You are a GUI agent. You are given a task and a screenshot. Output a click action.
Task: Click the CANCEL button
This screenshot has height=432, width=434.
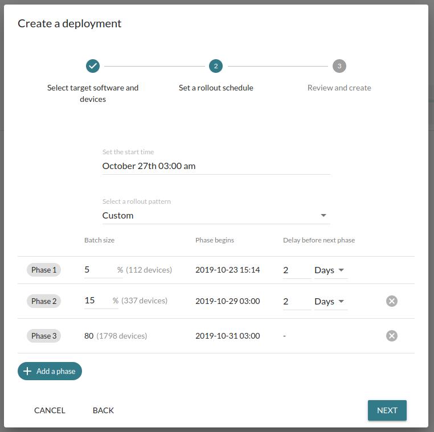click(50, 410)
